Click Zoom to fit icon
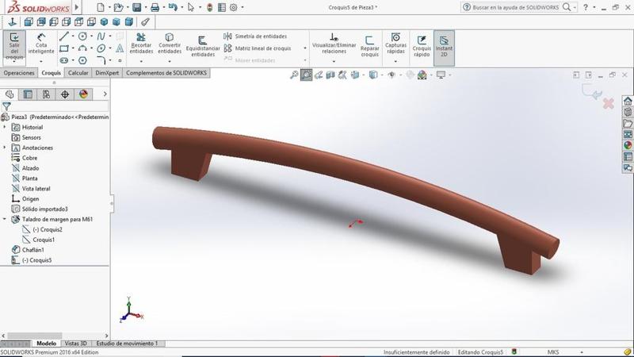634x357 pixels. (x=294, y=75)
